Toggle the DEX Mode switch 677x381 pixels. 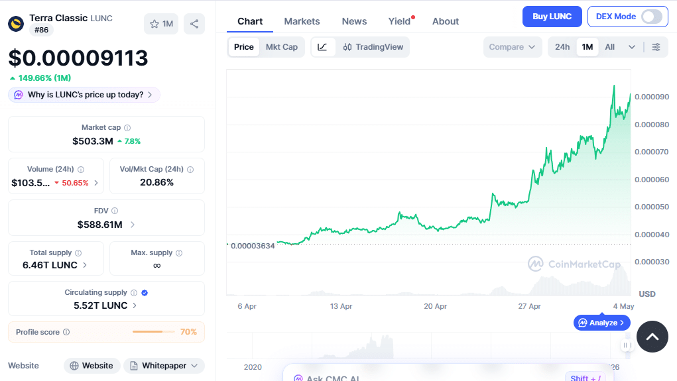(x=652, y=17)
